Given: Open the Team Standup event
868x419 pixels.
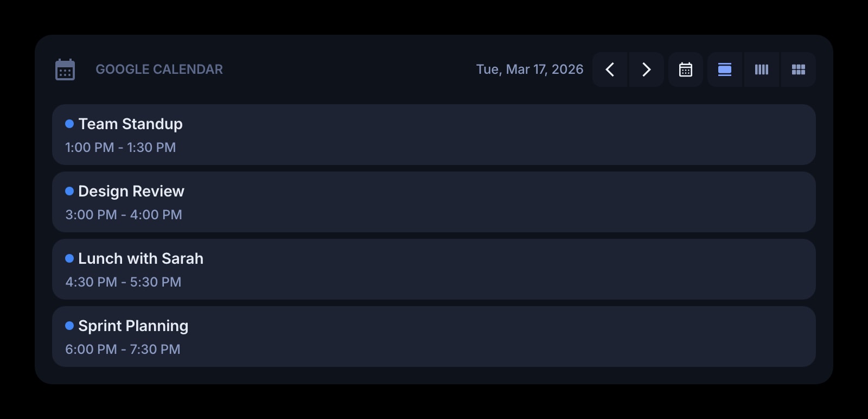Looking at the screenshot, I should [433, 135].
